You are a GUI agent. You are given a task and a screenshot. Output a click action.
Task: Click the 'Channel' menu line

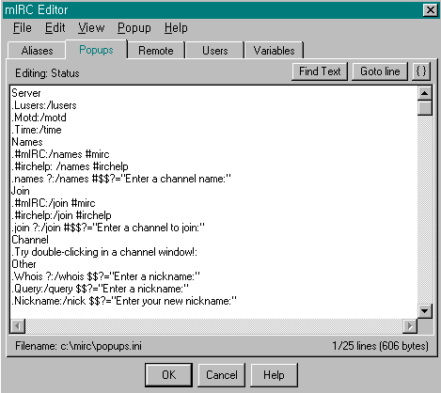coord(30,240)
